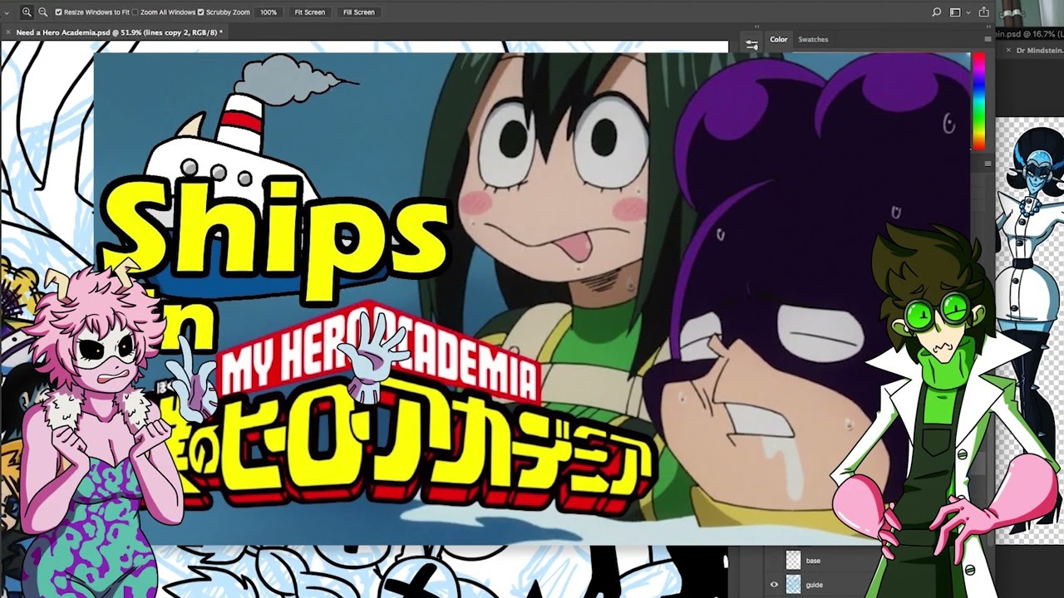The image size is (1064, 598).
Task: Click the Share image icon
Action: tap(984, 12)
